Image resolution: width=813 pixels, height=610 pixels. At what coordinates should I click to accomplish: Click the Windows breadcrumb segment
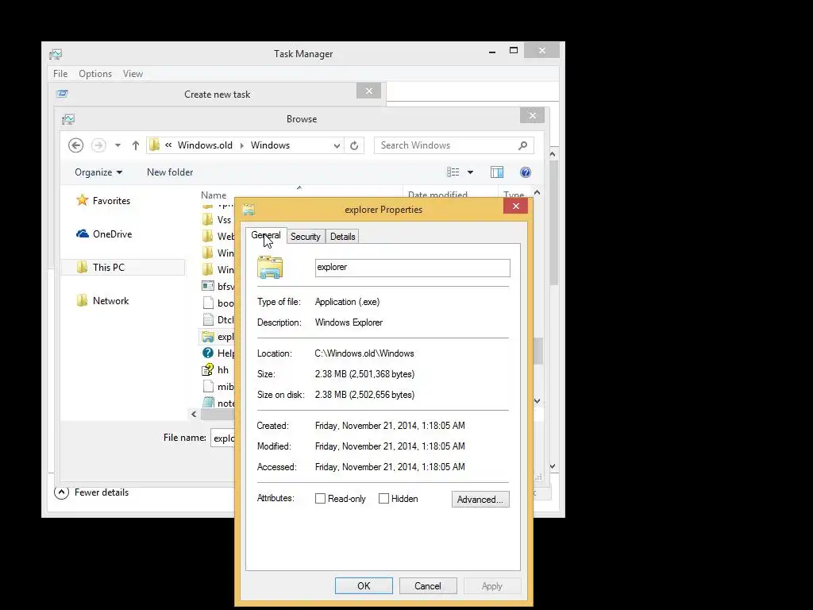tap(270, 145)
